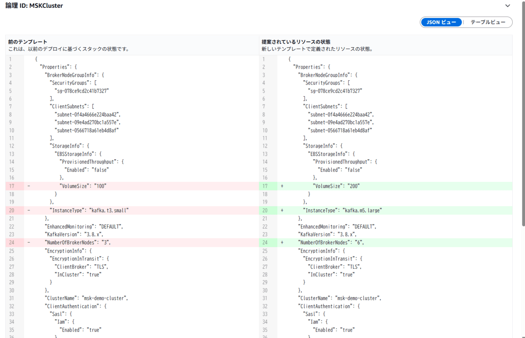
Task: Click plus marker beside kafka.m5.large InstanceType
Action: pos(282,210)
